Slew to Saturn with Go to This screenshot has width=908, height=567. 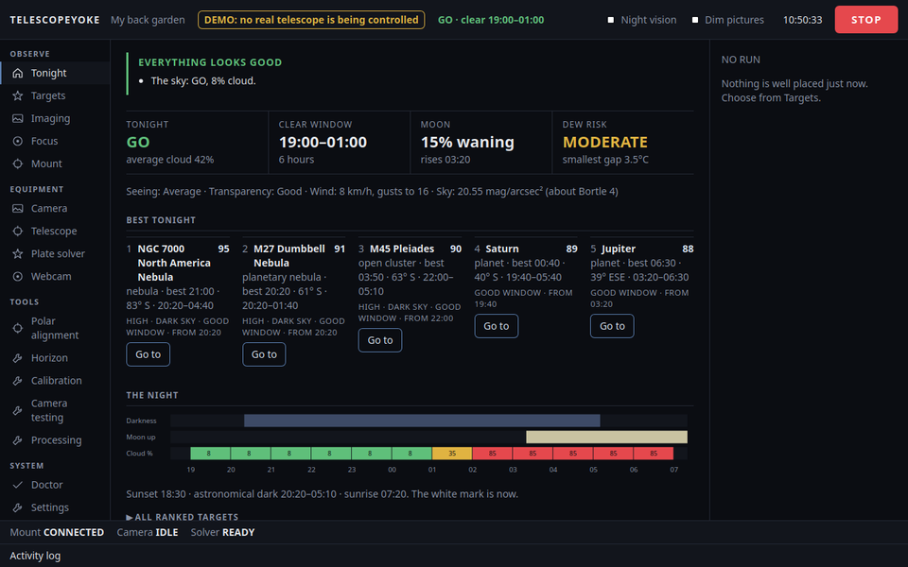(497, 326)
